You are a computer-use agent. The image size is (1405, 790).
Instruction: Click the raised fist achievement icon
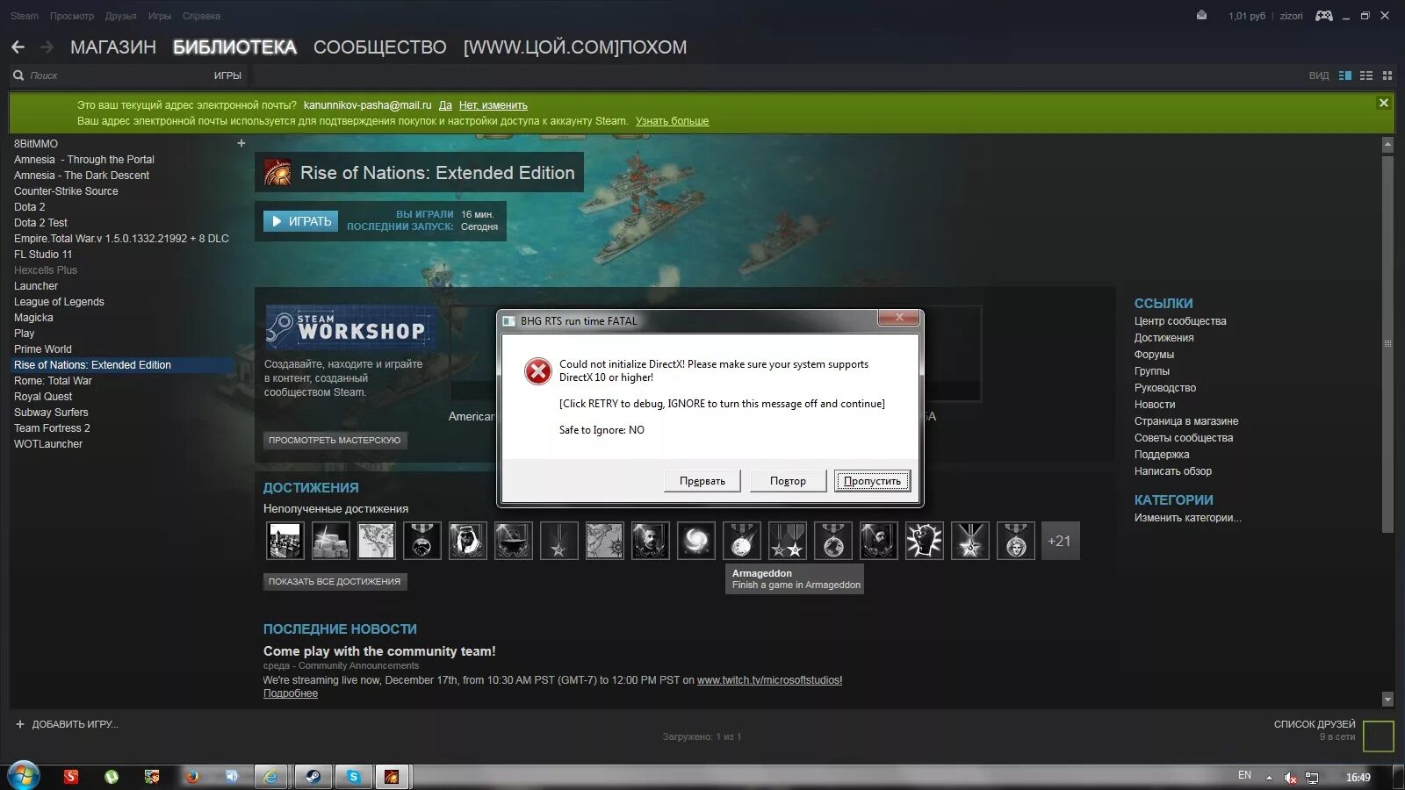point(925,541)
